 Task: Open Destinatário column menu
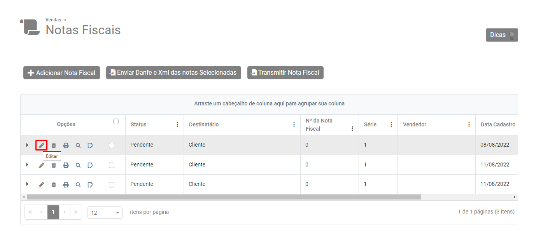[294, 125]
